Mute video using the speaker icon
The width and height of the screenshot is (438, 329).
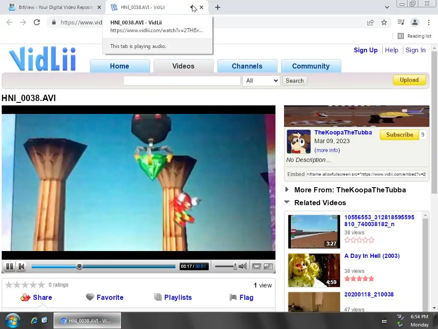pyautogui.click(x=243, y=266)
